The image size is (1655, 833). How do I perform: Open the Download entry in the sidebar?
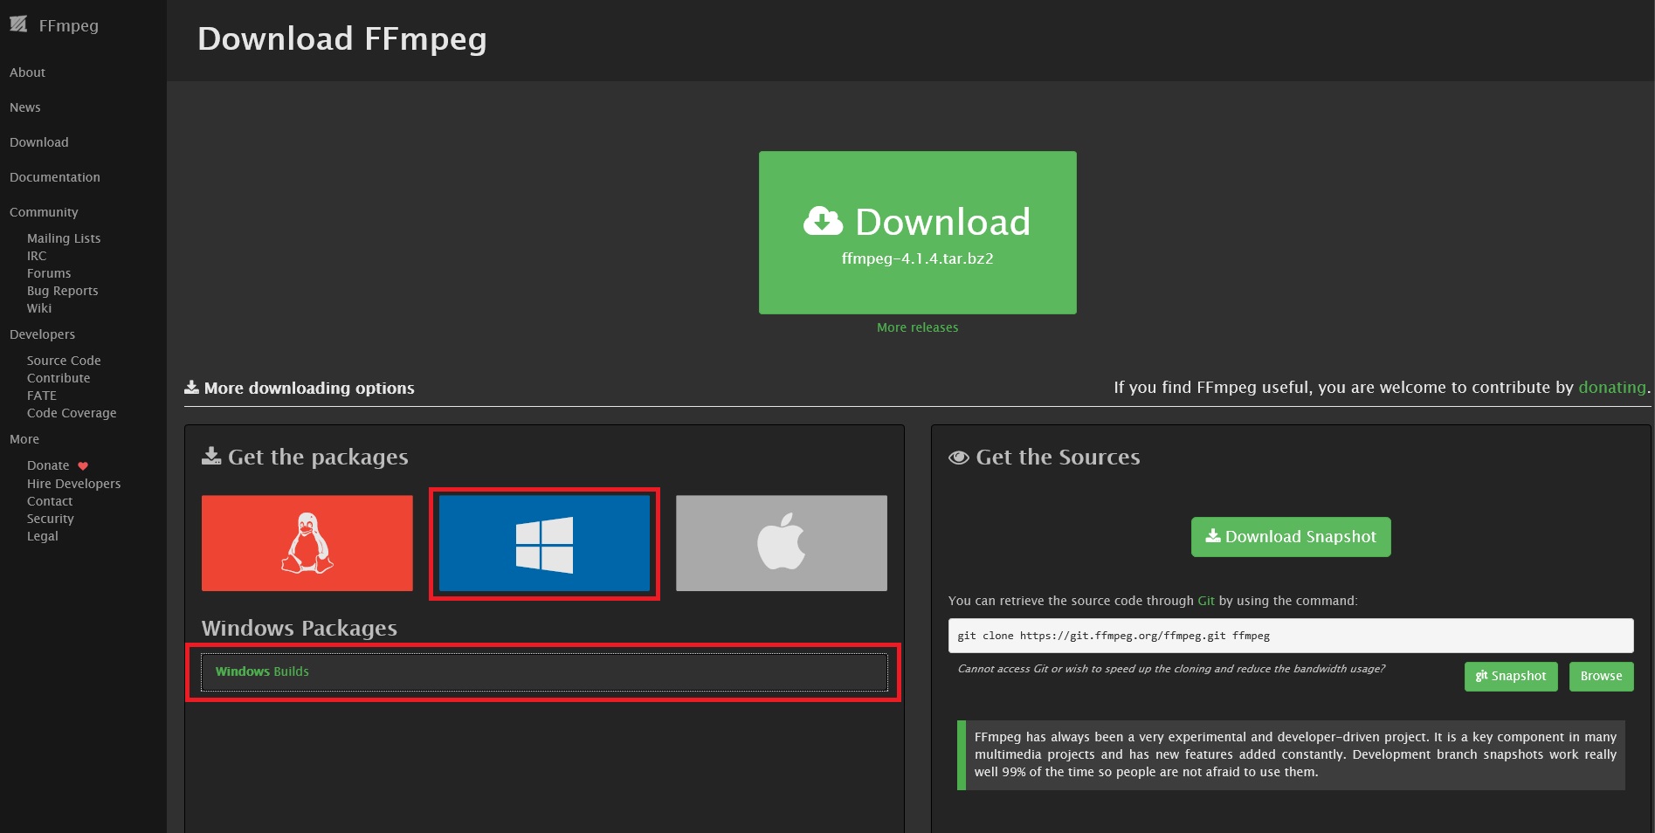pos(38,141)
